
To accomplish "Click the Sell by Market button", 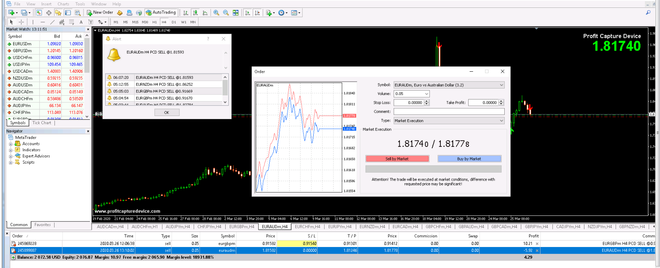I will (x=397, y=159).
